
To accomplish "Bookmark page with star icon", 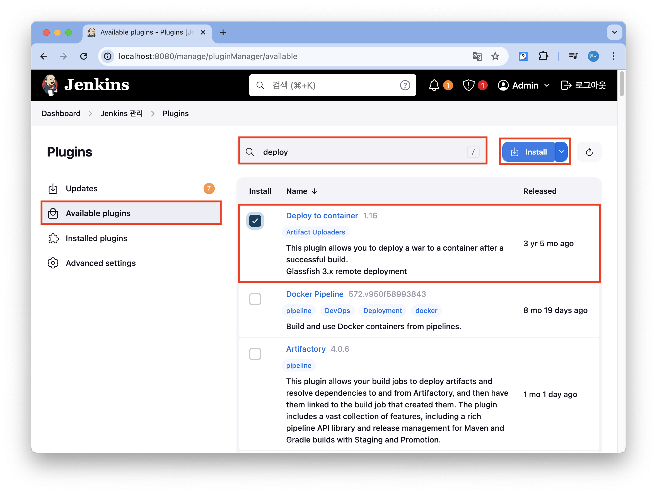I will click(495, 56).
